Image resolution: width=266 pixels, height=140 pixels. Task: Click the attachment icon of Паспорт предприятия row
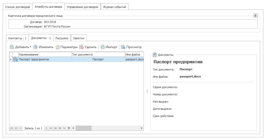point(15,59)
